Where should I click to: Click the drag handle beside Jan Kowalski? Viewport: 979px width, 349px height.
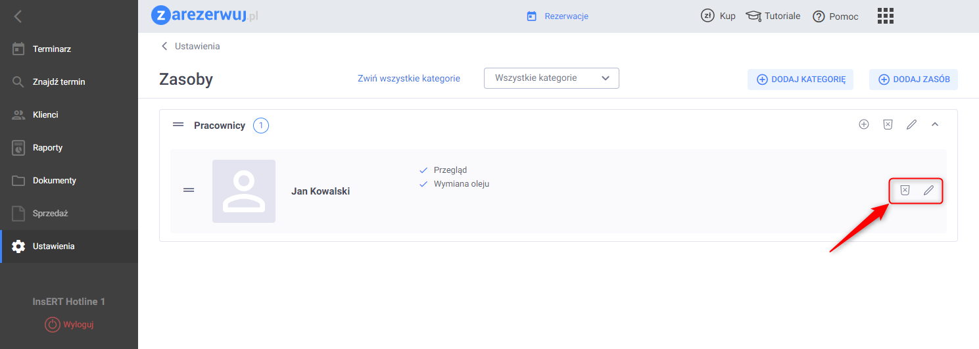189,191
